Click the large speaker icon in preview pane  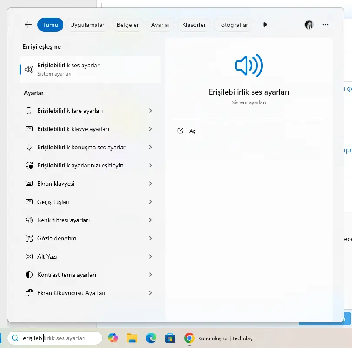pyautogui.click(x=249, y=66)
